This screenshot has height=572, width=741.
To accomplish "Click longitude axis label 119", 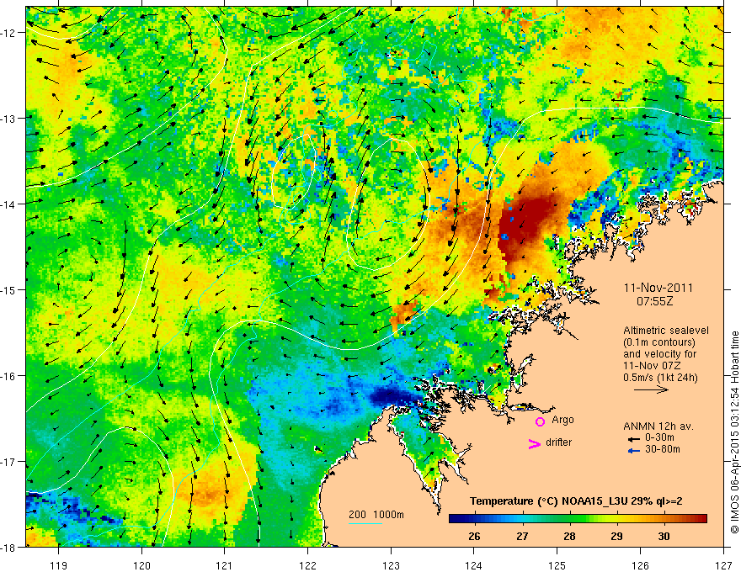I will point(59,566).
